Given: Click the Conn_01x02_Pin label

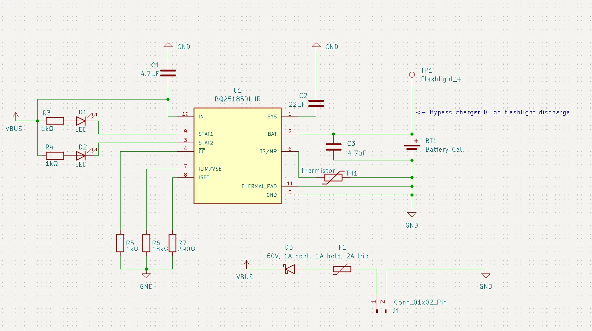Looking at the screenshot, I should tap(420, 302).
